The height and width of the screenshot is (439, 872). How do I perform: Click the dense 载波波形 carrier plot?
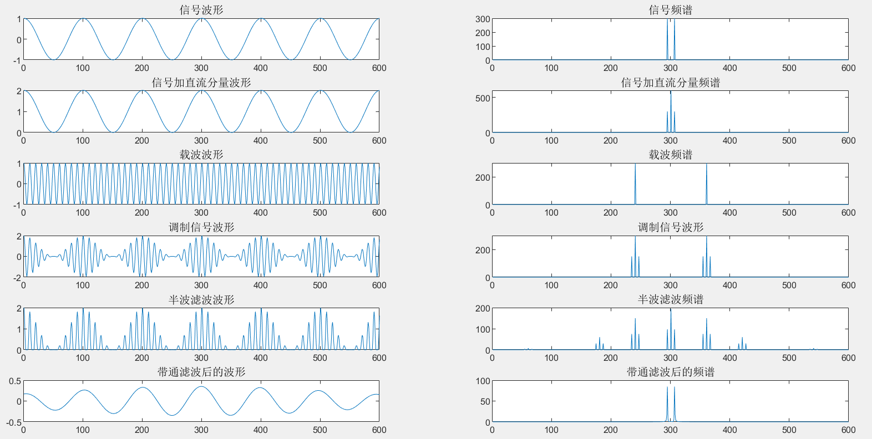pos(201,184)
